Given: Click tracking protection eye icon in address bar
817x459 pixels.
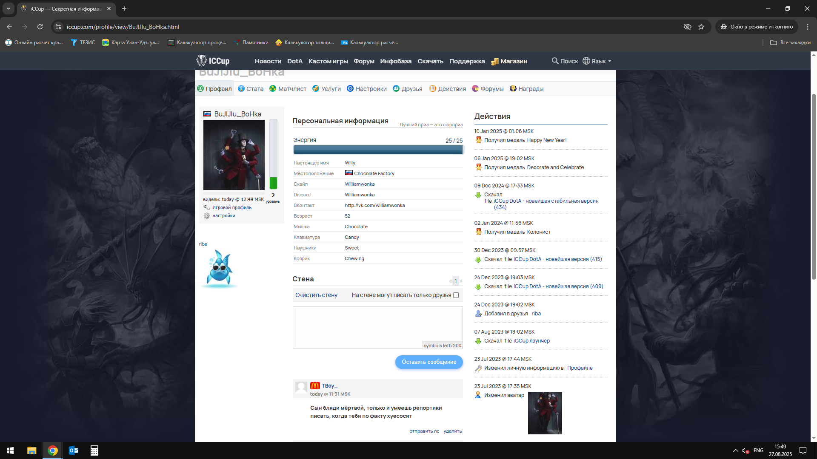Looking at the screenshot, I should (x=687, y=27).
